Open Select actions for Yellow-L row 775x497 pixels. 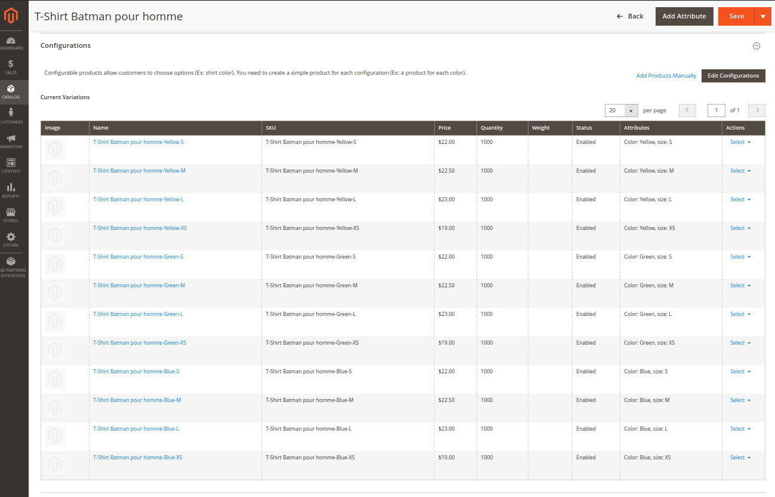(740, 200)
